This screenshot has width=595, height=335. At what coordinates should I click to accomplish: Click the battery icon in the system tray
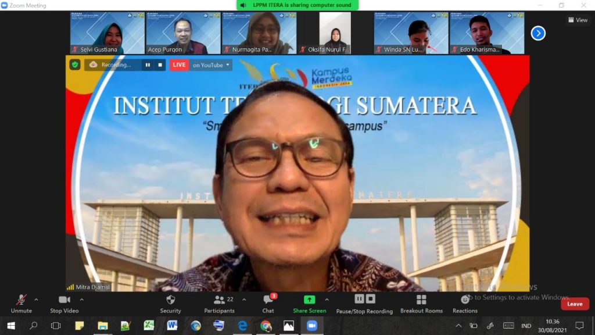[474, 326]
